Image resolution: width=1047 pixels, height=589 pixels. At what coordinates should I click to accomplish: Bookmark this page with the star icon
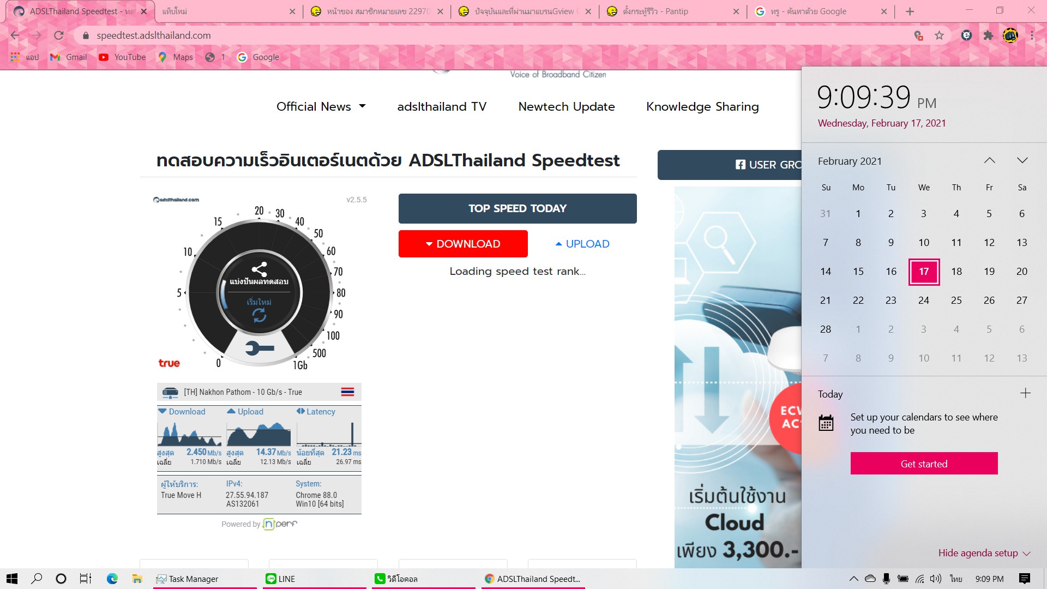939,35
